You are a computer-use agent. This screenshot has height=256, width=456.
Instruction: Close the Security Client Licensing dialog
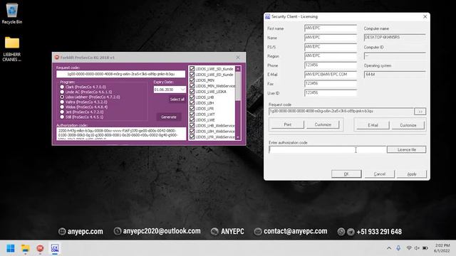[425, 17]
